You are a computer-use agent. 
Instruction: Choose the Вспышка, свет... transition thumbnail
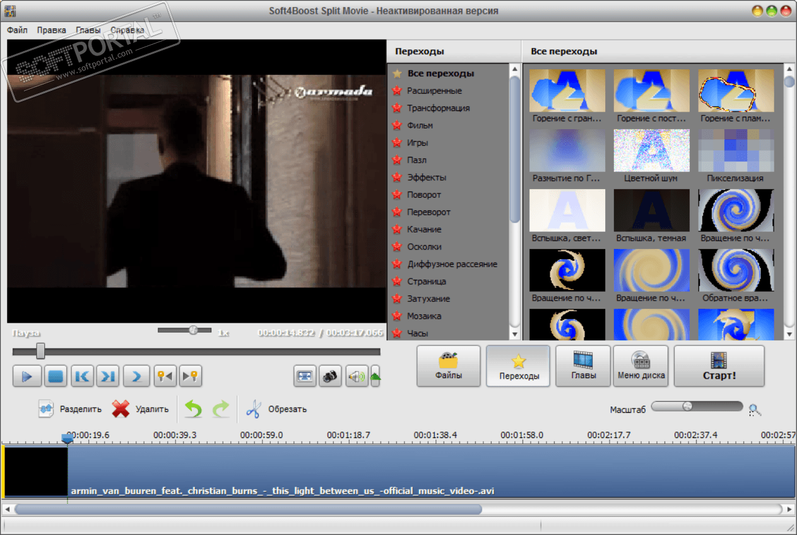click(567, 210)
